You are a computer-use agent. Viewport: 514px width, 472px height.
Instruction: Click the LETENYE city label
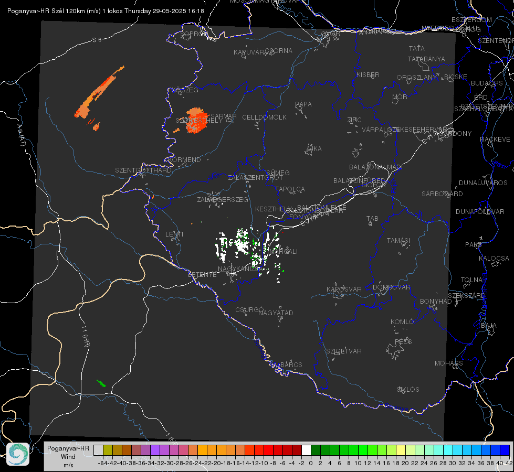(x=202, y=275)
